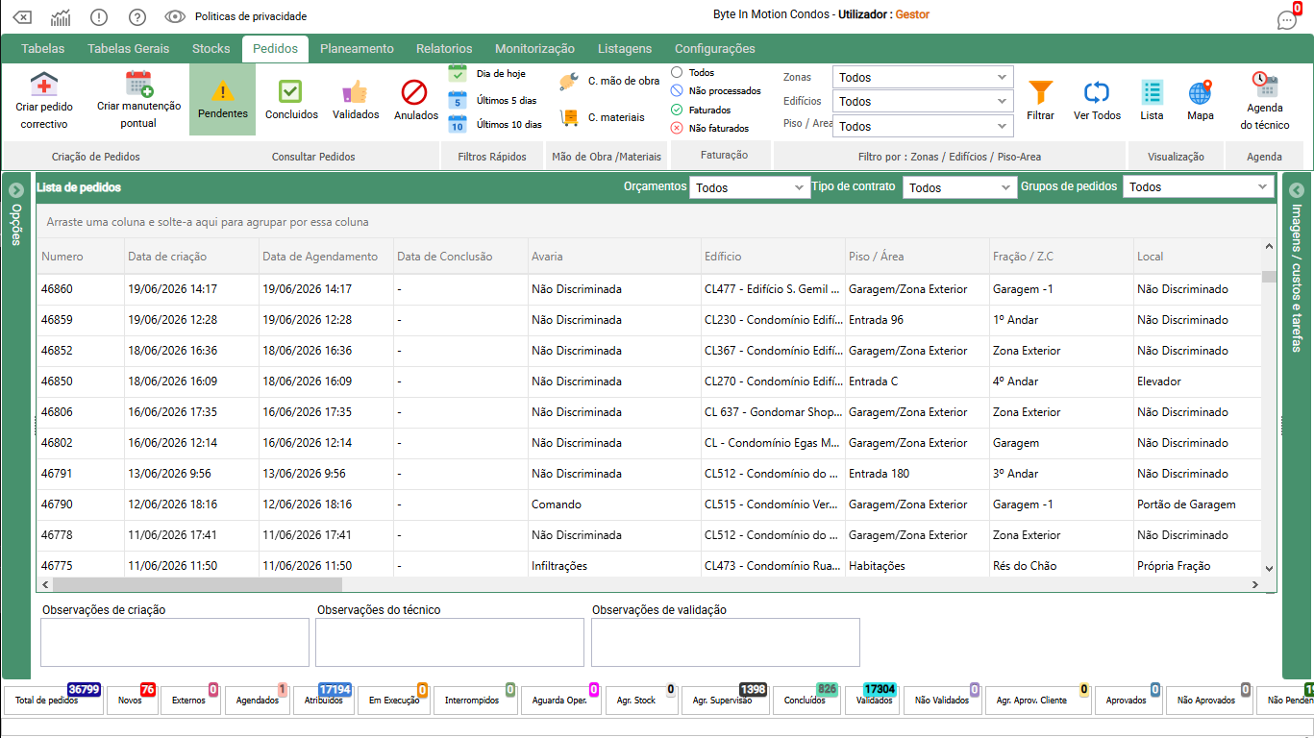Open the Tabelas tab
Screen dimensions: 1314x738
click(43, 49)
